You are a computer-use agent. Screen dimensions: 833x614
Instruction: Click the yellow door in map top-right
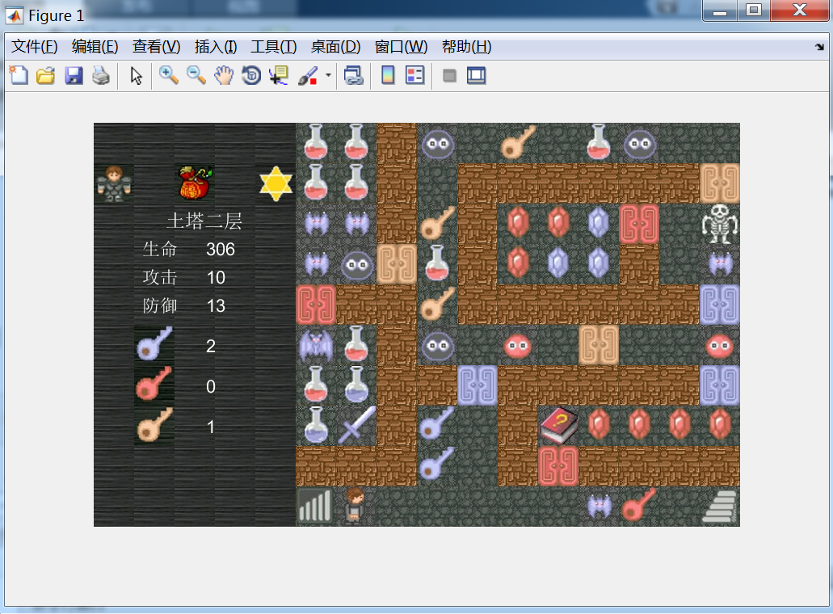tap(720, 183)
